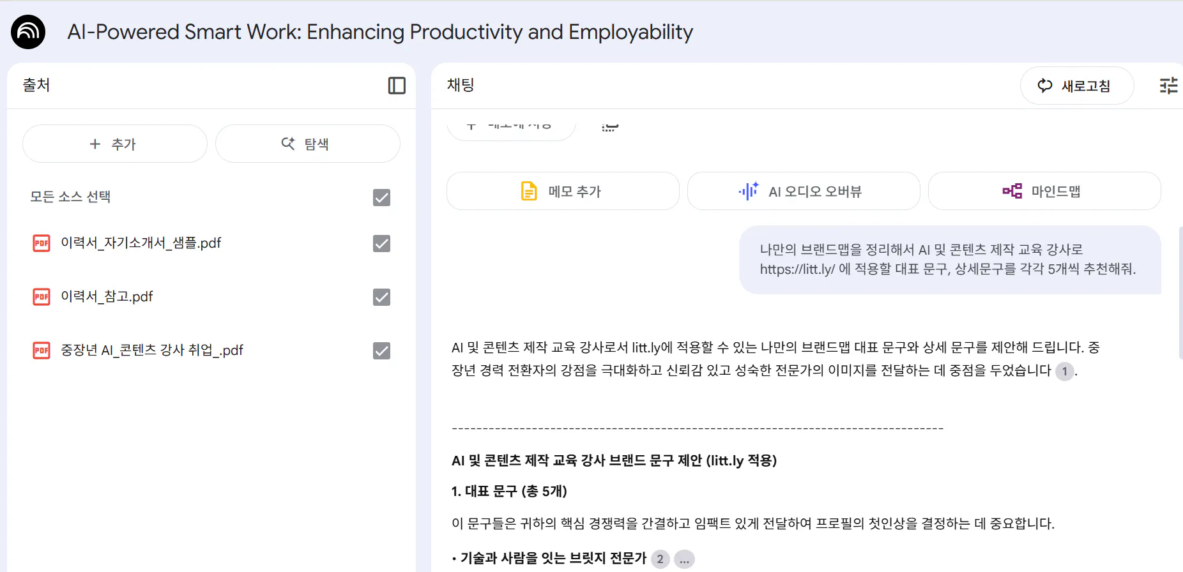Viewport: 1183px width, 572px height.
Task: Click the 탐색 discover sources button
Action: tap(308, 144)
